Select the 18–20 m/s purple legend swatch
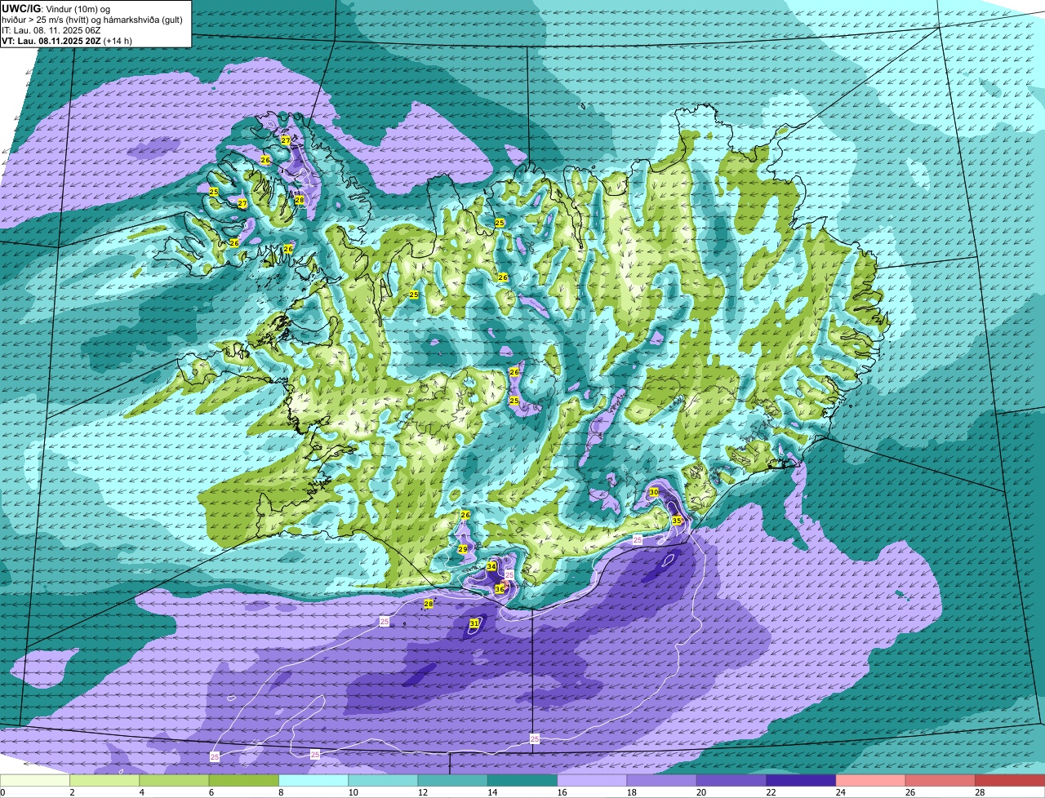1045x798 pixels. pos(662,781)
